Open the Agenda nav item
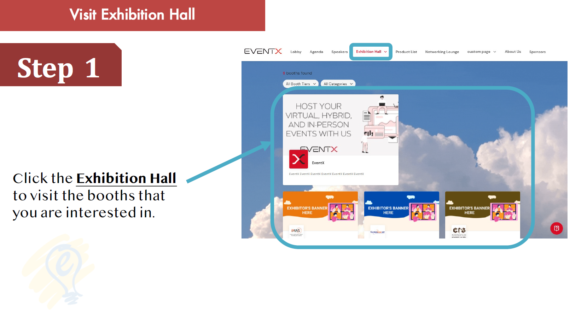The image size is (570, 318). pyautogui.click(x=316, y=52)
